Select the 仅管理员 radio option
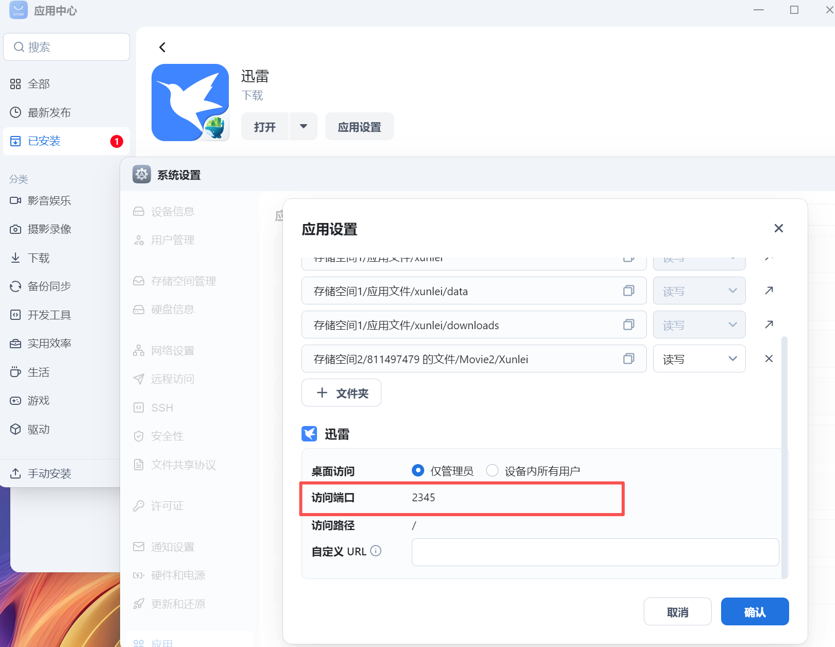Viewport: 835px width, 647px height. (x=418, y=470)
